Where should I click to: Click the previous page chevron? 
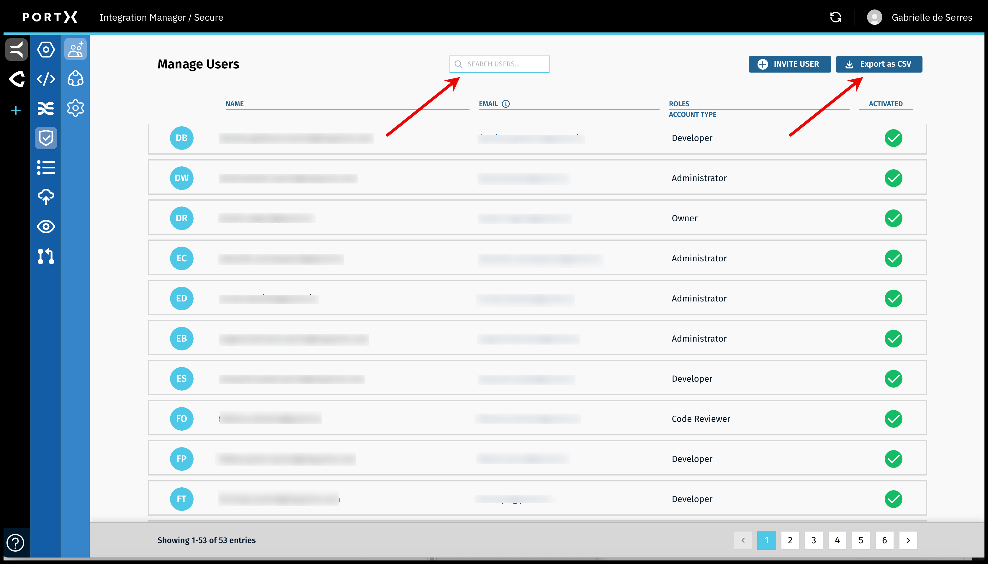743,540
